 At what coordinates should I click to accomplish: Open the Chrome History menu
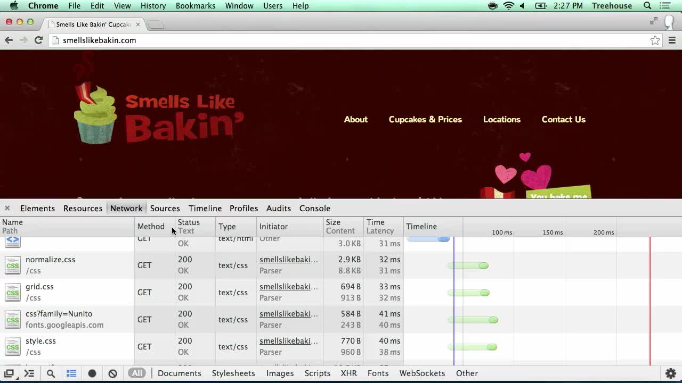tap(153, 6)
